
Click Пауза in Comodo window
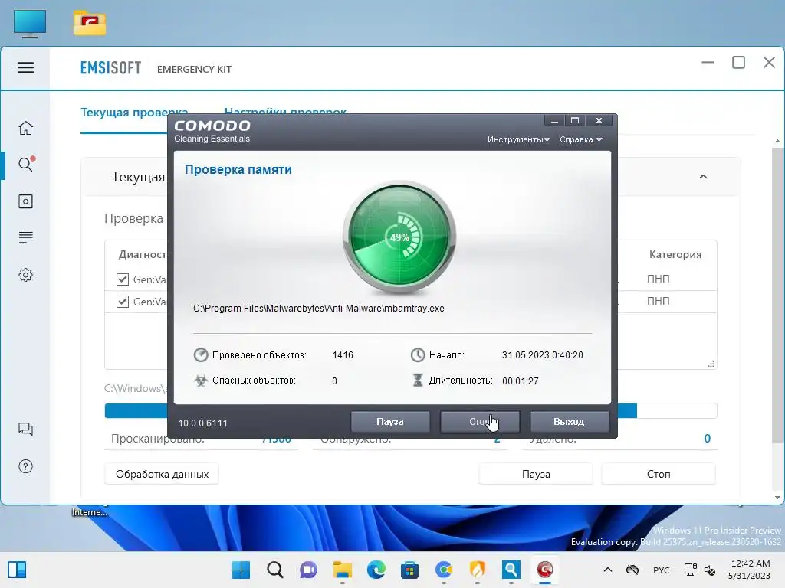tap(390, 422)
